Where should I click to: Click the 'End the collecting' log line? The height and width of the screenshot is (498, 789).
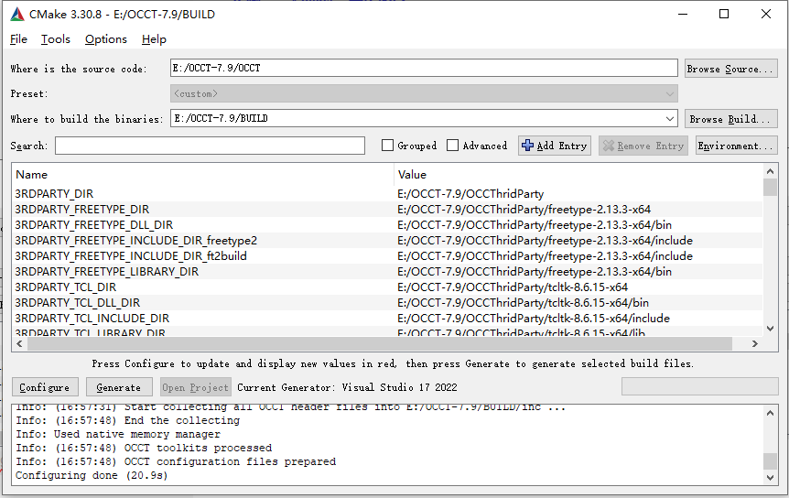pyautogui.click(x=127, y=420)
